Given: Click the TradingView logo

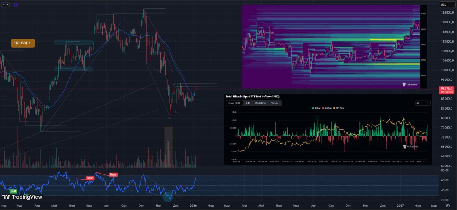Looking at the screenshot, I should pos(22,197).
